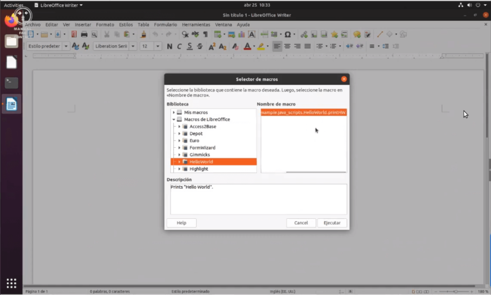Open Terminal from the Ubuntu dock
The height and width of the screenshot is (295, 491).
(x=12, y=83)
